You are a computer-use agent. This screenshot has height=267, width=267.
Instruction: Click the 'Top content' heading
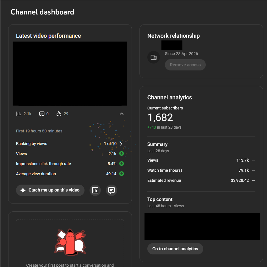pyautogui.click(x=160, y=199)
